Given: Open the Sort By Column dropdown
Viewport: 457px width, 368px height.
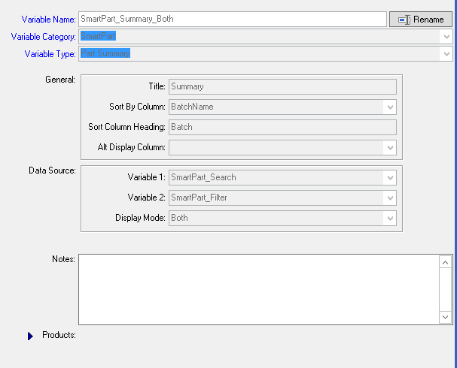Looking at the screenshot, I should tap(390, 107).
